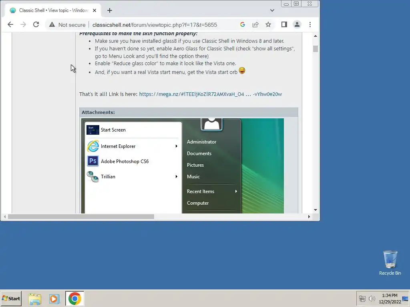Select the Recycle Bin desktop icon

click(390, 263)
